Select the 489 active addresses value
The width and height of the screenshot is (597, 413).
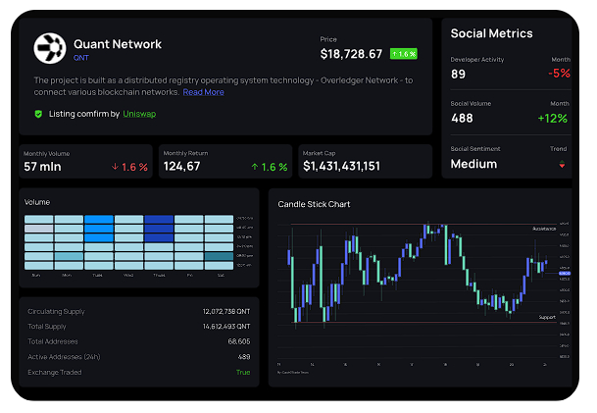pos(244,357)
